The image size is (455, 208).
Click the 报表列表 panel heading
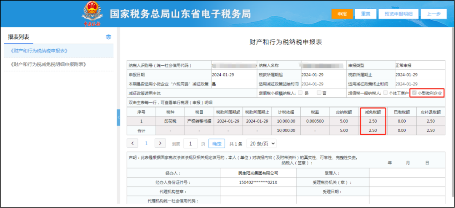pos(19,37)
